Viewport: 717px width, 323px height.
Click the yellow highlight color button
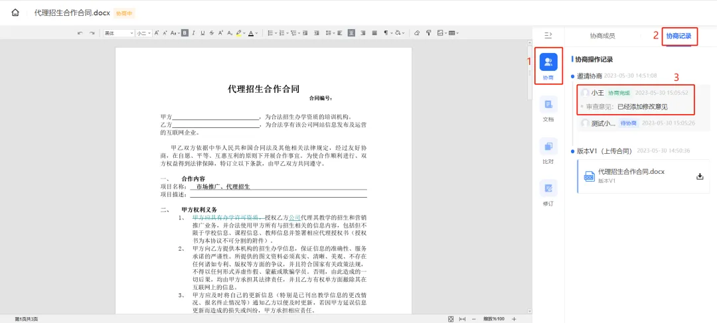point(238,33)
